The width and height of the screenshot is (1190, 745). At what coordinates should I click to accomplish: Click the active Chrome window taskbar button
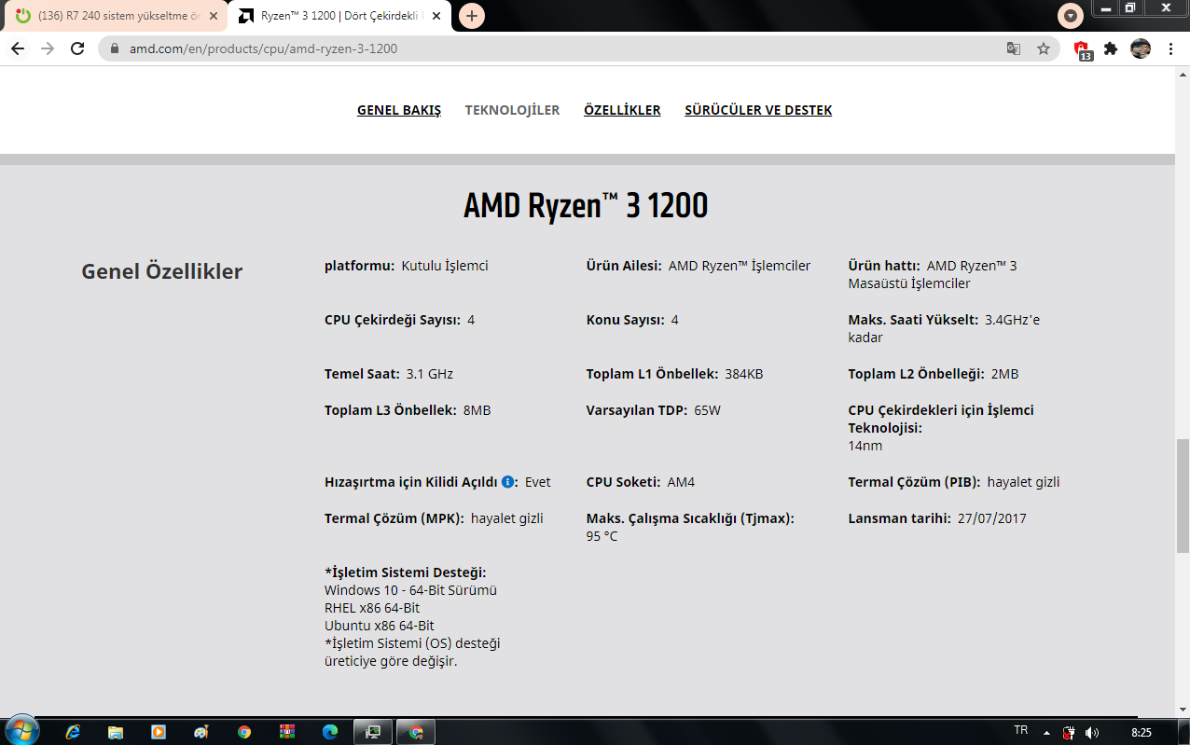pos(416,732)
